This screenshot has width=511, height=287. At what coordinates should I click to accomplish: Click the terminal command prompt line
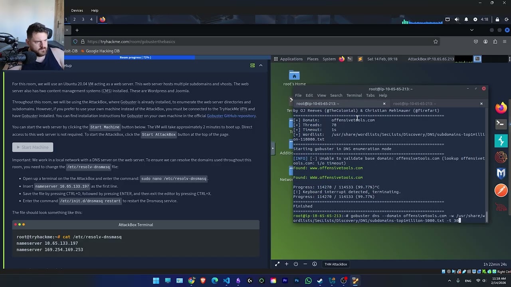389,218
